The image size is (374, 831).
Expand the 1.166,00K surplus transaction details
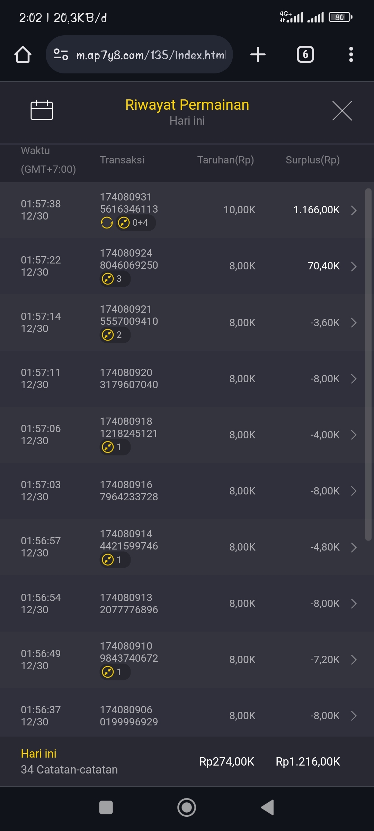[x=354, y=210]
